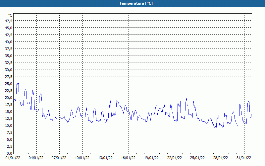
Task: Click the 40,0 y-axis label
Action: click(9, 42)
